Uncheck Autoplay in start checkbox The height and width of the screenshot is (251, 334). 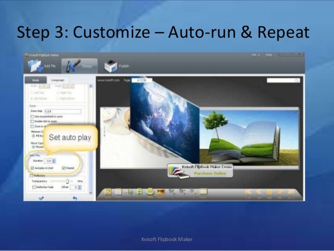[x=32, y=168]
